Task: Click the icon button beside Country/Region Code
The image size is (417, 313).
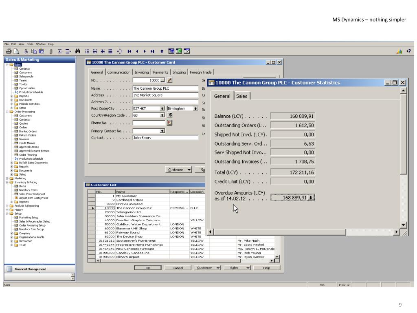Action: coord(170,115)
